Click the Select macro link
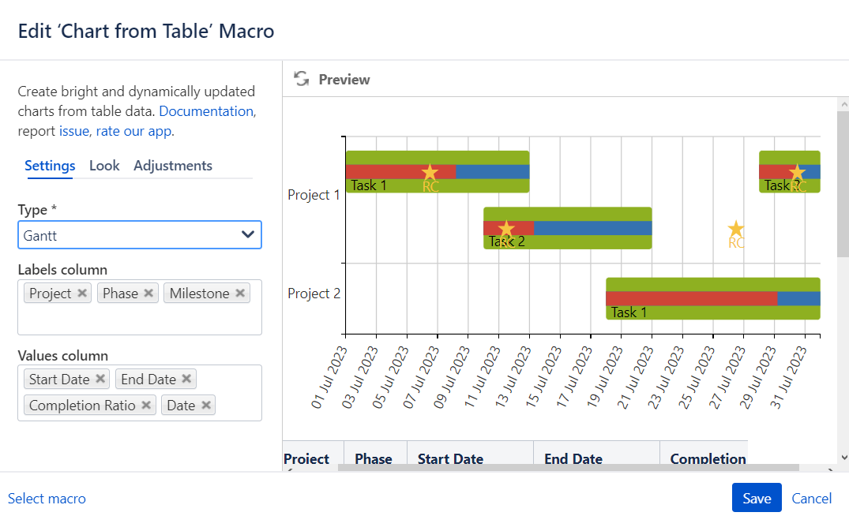The width and height of the screenshot is (849, 516). 47,498
